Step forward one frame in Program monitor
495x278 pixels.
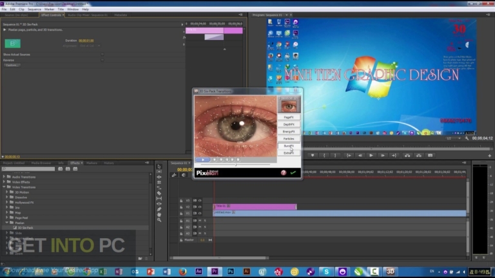tap(383, 155)
